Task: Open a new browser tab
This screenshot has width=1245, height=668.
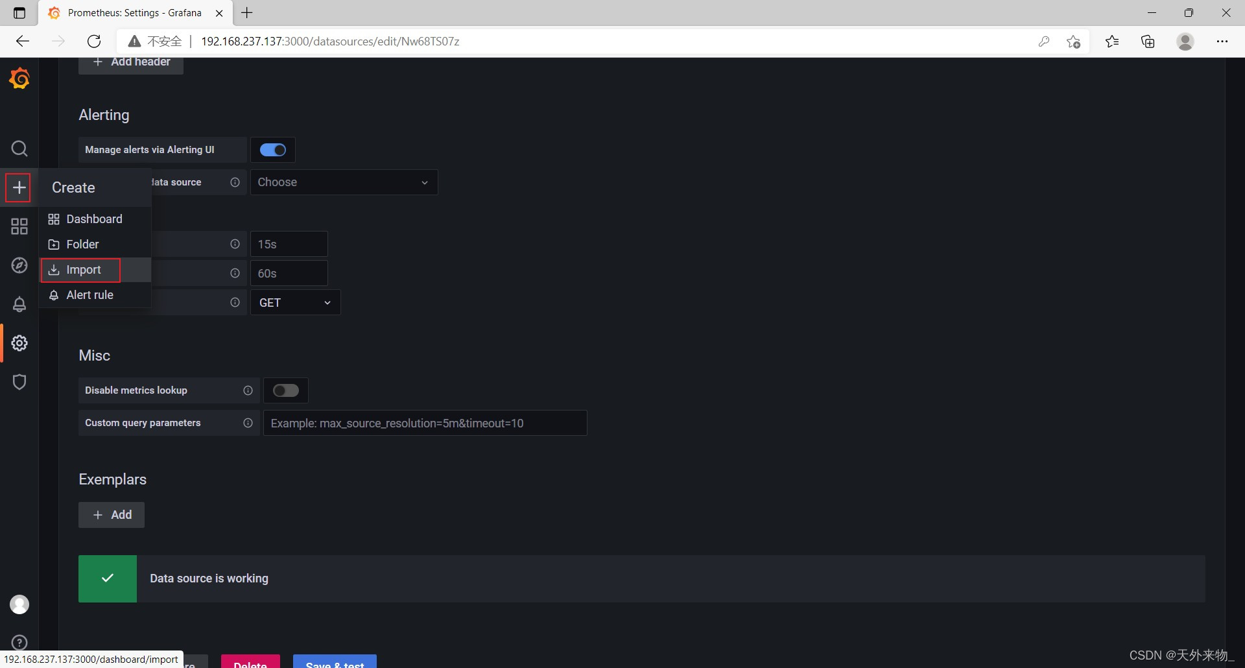Action: point(247,13)
